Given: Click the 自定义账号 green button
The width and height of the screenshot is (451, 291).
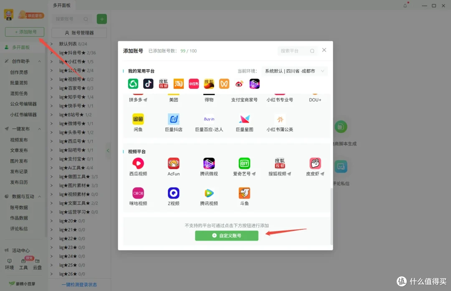Looking at the screenshot, I should pyautogui.click(x=227, y=236).
